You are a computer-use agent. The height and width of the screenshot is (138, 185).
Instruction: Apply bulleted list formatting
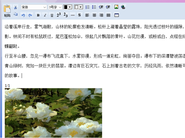coord(94,7)
